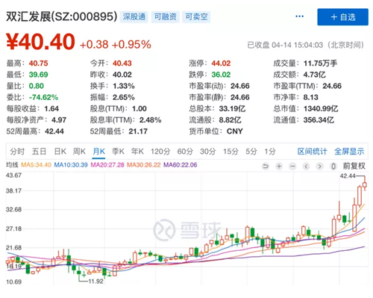Move chart right with forward arrow
The height and width of the screenshot is (298, 373).
click(320, 166)
